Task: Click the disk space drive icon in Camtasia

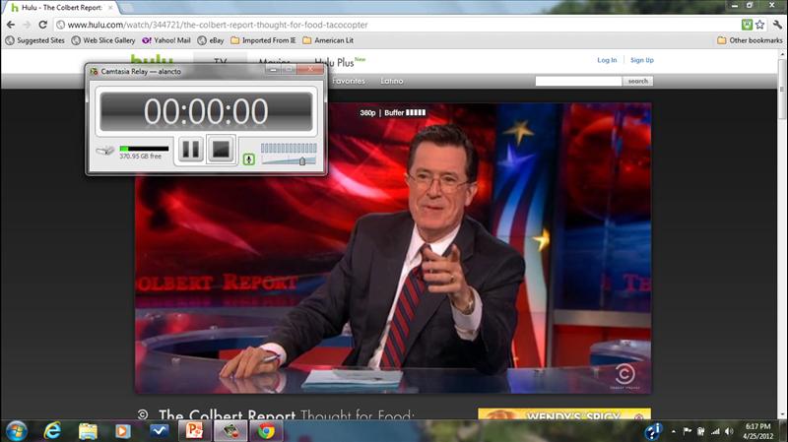Action: (105, 150)
